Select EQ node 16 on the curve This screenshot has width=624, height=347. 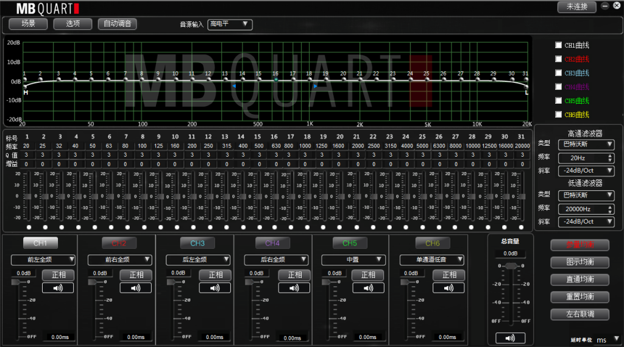tap(275, 80)
